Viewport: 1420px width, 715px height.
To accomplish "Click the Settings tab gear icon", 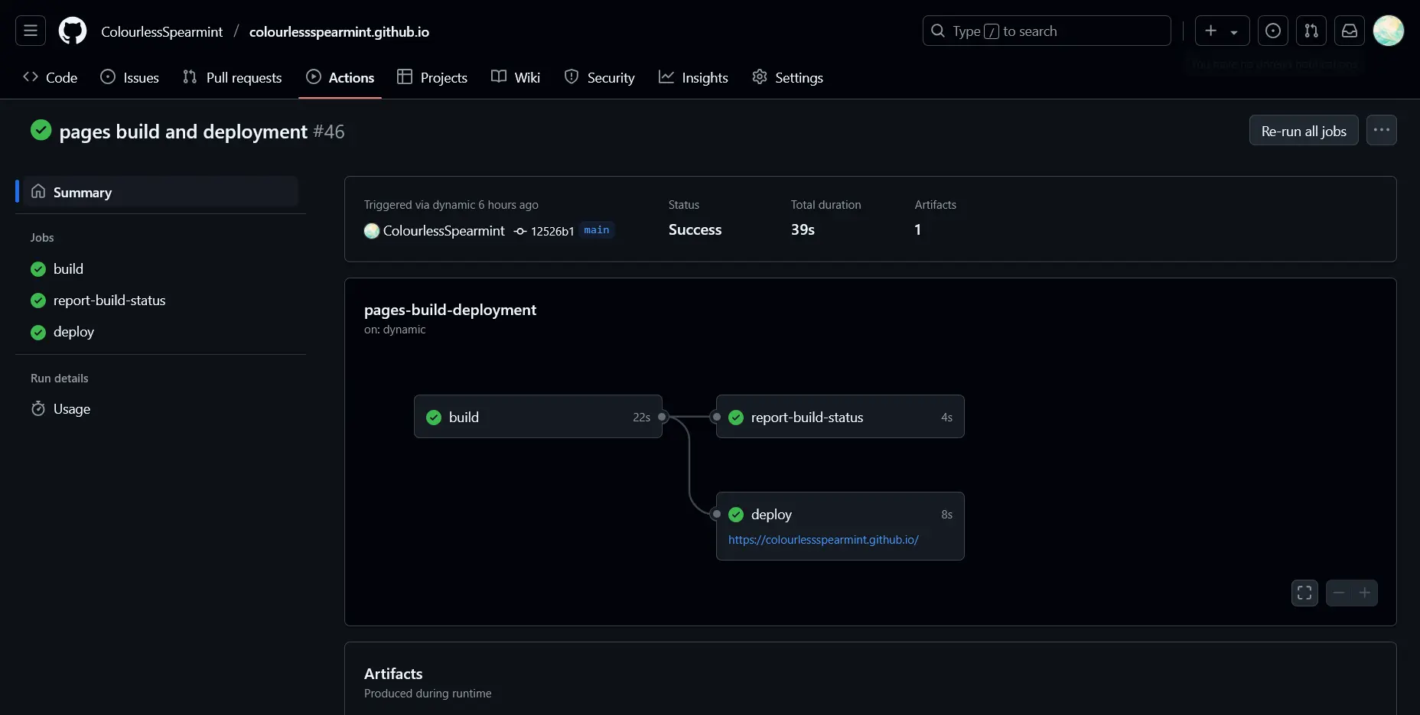I will pyautogui.click(x=760, y=77).
